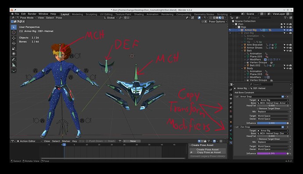Click the Create Pose Asset button
The height and width of the screenshot is (174, 303).
click(x=208, y=149)
